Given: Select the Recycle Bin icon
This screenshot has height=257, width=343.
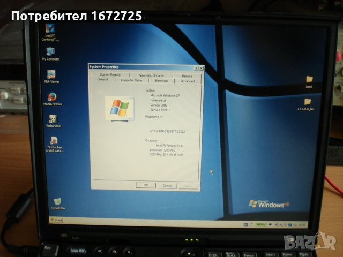Looking at the screenshot, I should tap(57, 203).
